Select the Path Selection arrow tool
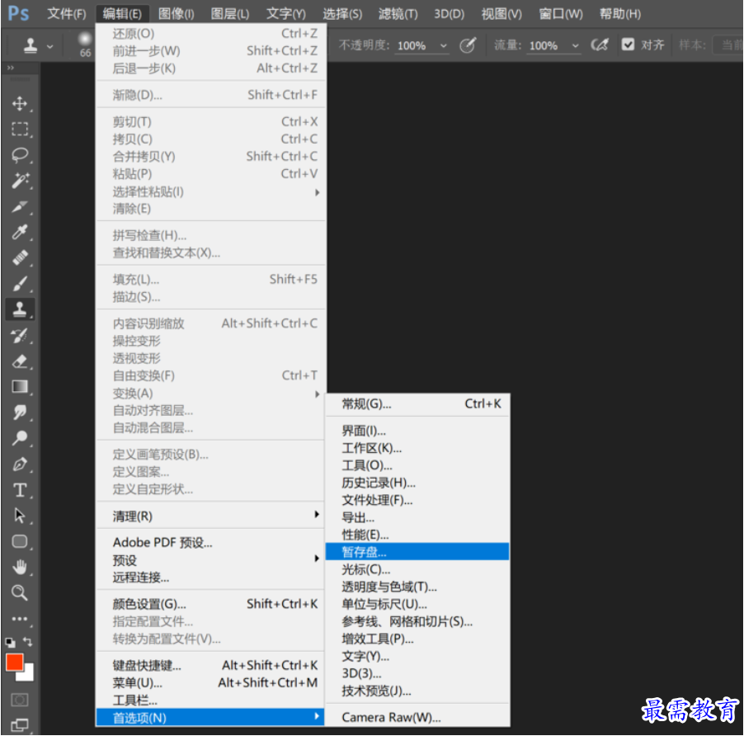 pyautogui.click(x=20, y=516)
